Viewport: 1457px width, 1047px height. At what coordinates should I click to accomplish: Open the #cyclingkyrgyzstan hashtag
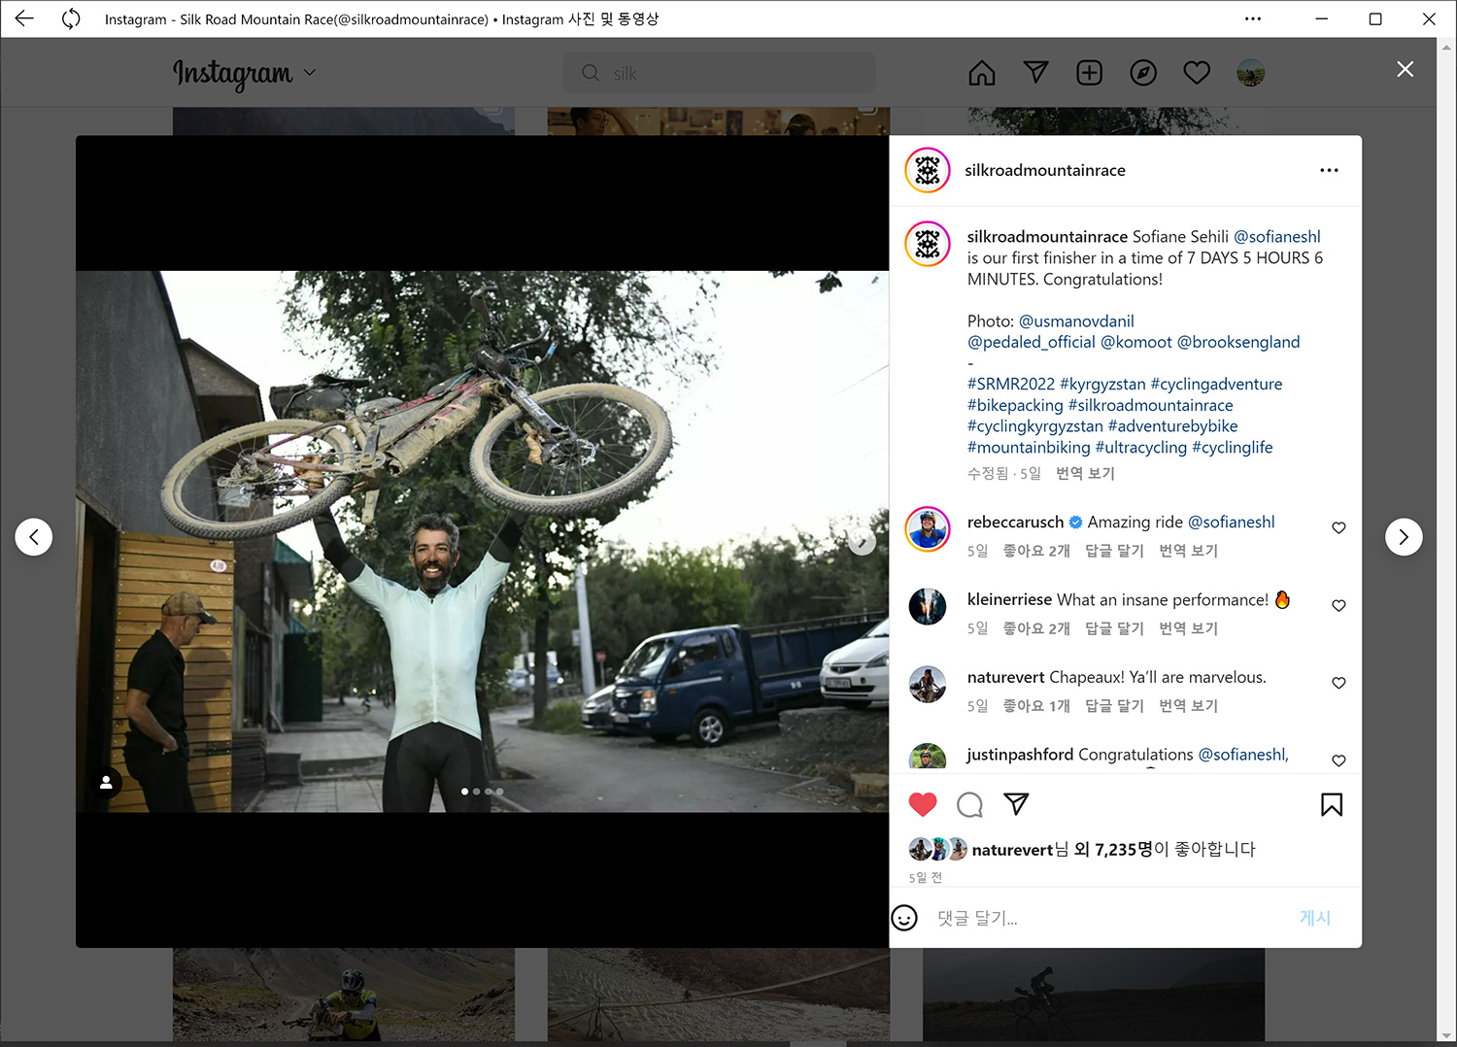1035,426
